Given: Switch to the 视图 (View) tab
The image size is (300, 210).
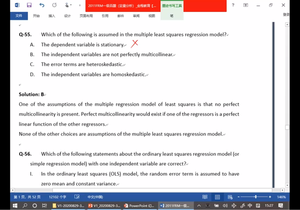Looking at the screenshot, I should [x=152, y=16].
